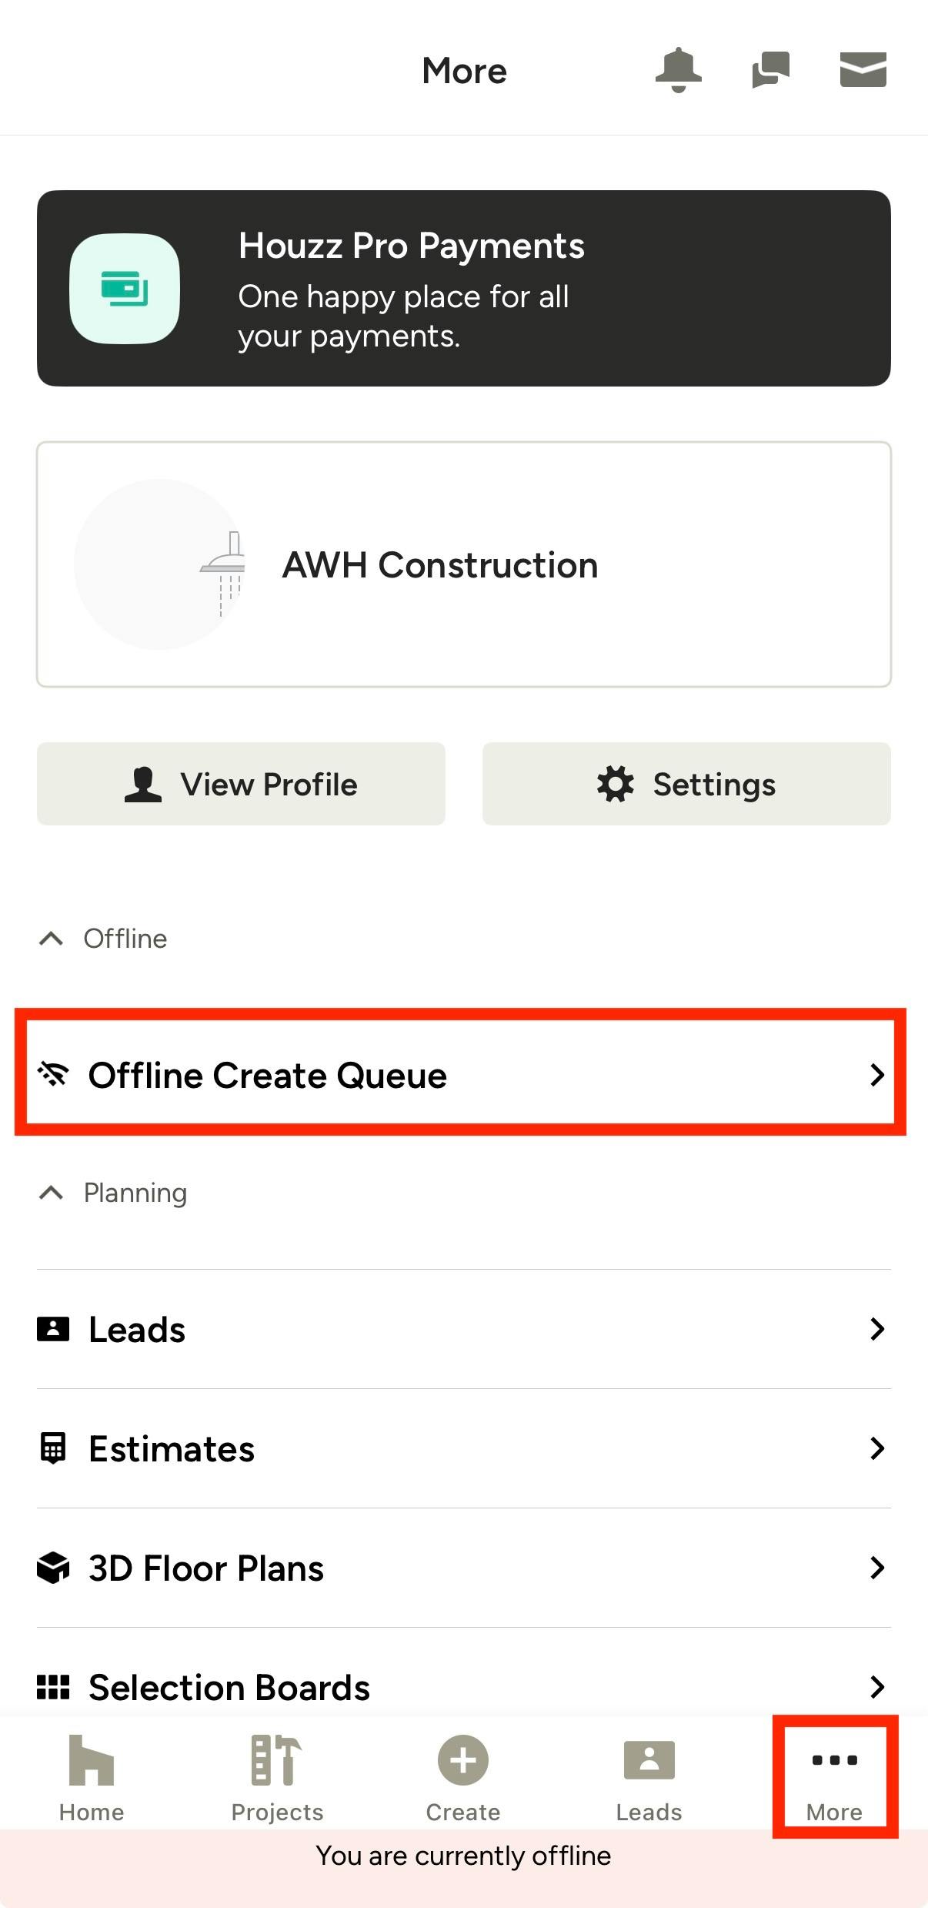
Task: Tap the AWH Construction company card
Action: (464, 564)
